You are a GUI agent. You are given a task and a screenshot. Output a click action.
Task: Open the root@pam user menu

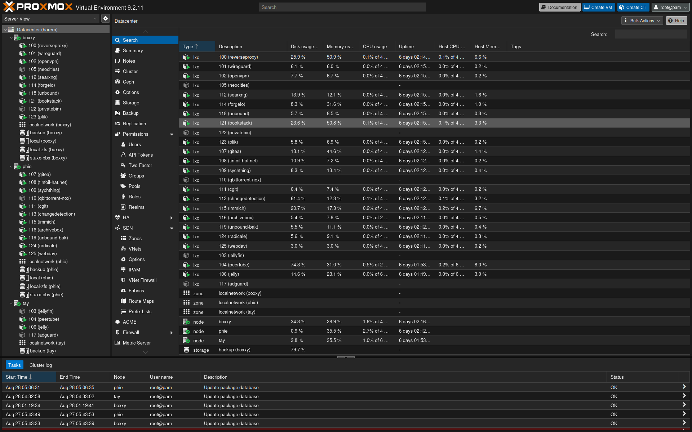tap(670, 7)
